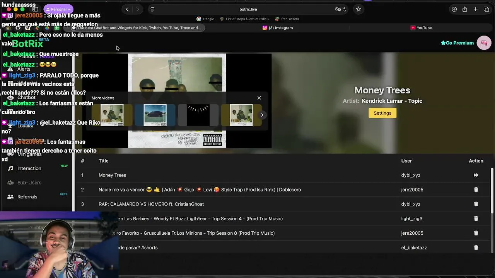Click the Amazon pinned tab icon
Image resolution: width=495 pixels, height=278 pixels.
pos(27,28)
